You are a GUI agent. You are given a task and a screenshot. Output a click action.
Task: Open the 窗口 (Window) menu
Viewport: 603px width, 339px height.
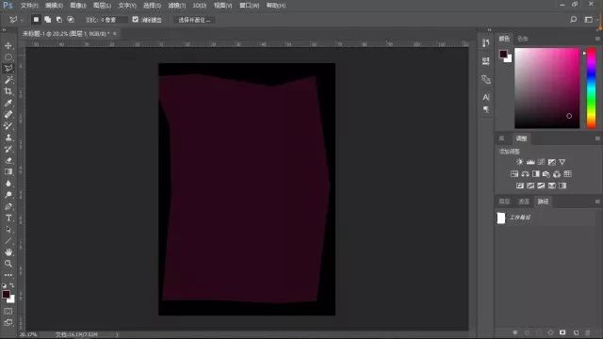249,6
